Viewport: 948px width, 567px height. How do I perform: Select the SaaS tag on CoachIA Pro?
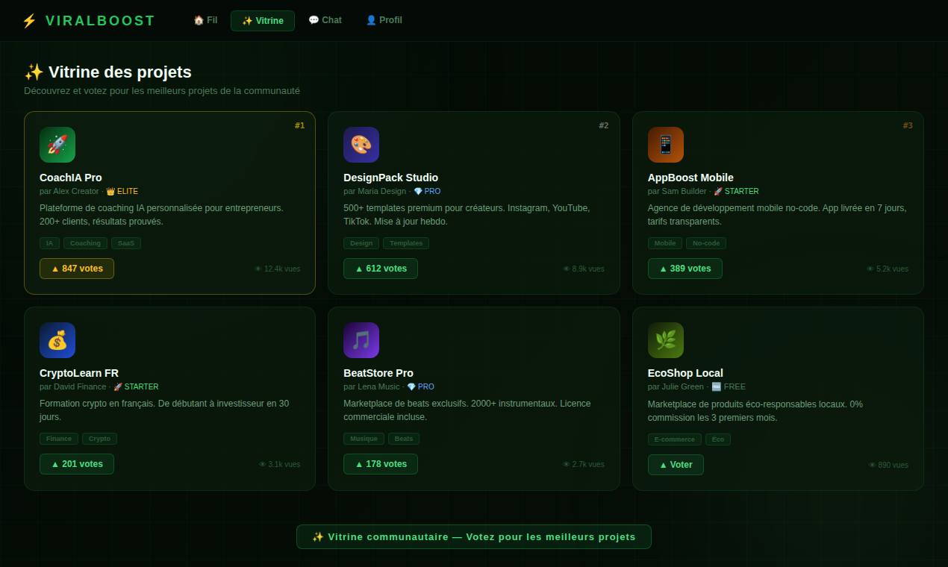pos(125,242)
